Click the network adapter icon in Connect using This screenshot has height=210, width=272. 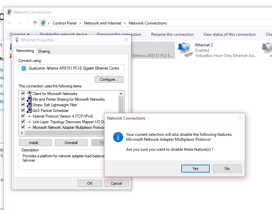(x=23, y=68)
